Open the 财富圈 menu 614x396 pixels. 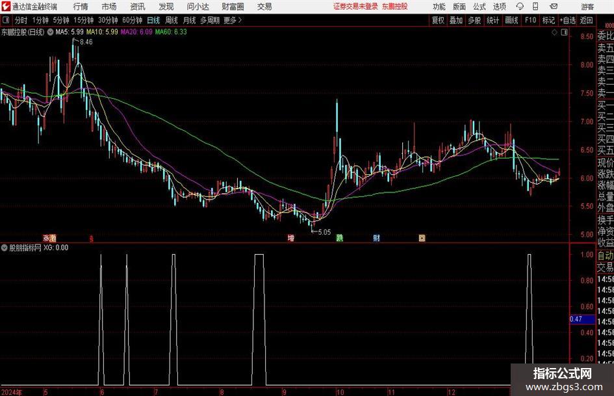point(233,7)
